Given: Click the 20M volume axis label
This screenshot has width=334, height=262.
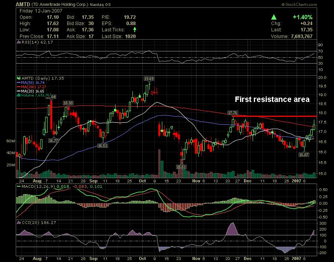Looking at the screenshot, I should click(x=11, y=165).
